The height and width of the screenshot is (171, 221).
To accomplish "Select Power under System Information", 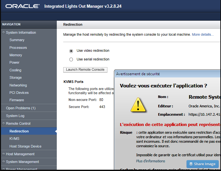I will point(15,62).
